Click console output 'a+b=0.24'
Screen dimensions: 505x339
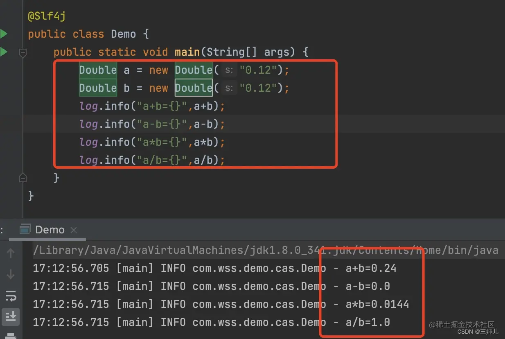[371, 268]
